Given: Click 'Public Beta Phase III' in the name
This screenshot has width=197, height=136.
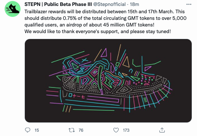Looking at the screenshot, I should (68, 4).
